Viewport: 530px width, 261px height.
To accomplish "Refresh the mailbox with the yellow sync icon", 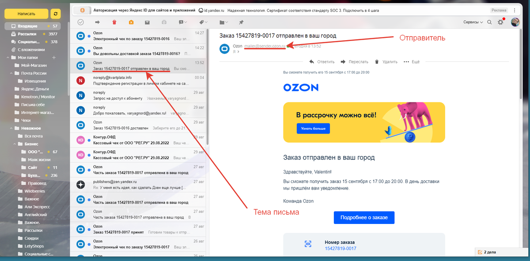I will click(56, 14).
